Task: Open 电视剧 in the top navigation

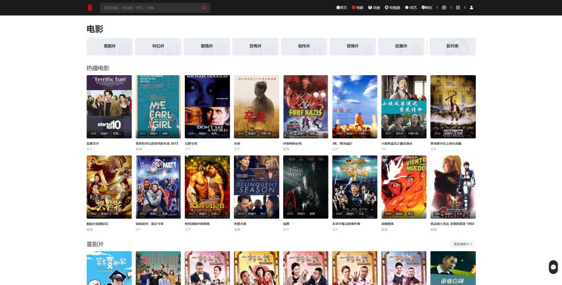Action: [392, 8]
